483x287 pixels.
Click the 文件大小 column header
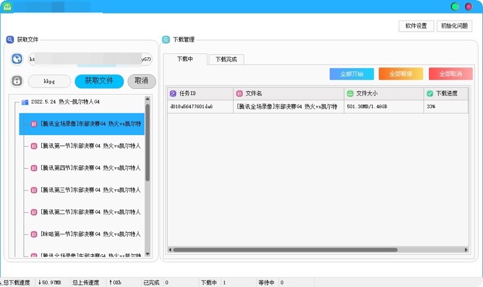tap(384, 93)
